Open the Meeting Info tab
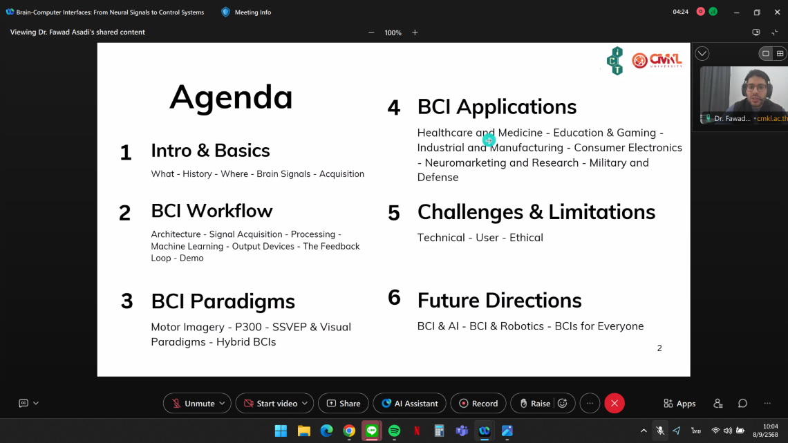This screenshot has width=788, height=443. [246, 12]
